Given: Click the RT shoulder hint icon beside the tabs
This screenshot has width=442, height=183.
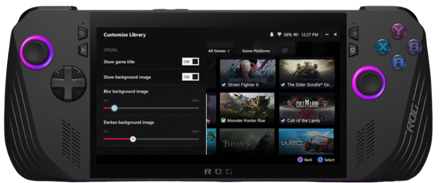Looking at the screenshot, I should pos(285,51).
